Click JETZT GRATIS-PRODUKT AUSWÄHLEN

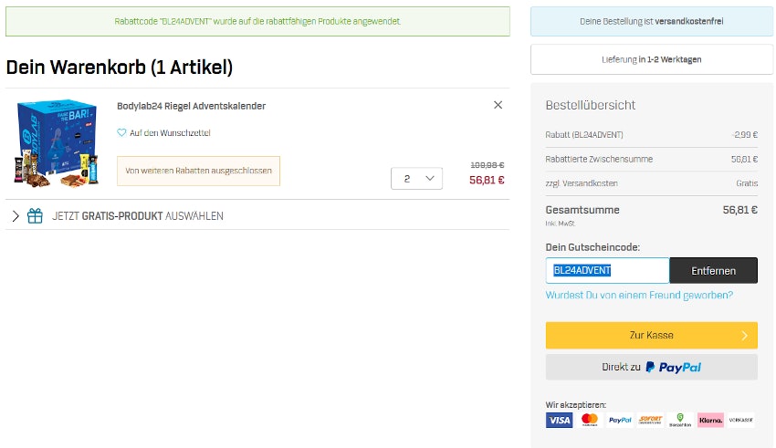pos(138,216)
